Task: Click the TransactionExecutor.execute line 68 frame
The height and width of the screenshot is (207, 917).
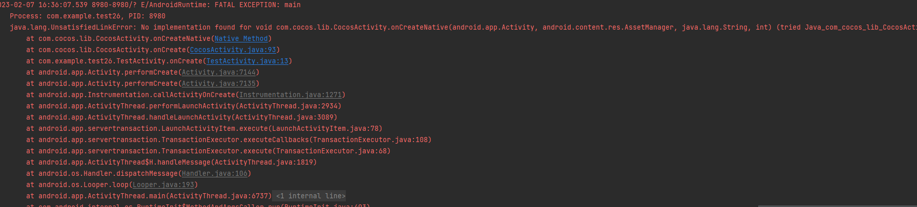Action: click(209, 151)
